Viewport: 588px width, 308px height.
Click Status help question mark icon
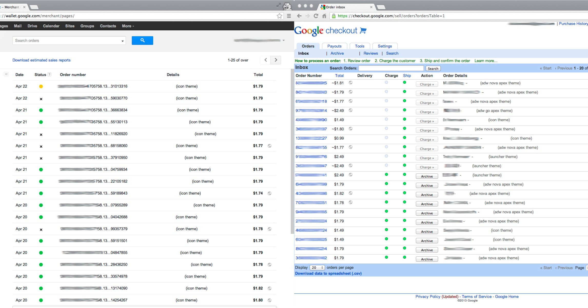(50, 75)
